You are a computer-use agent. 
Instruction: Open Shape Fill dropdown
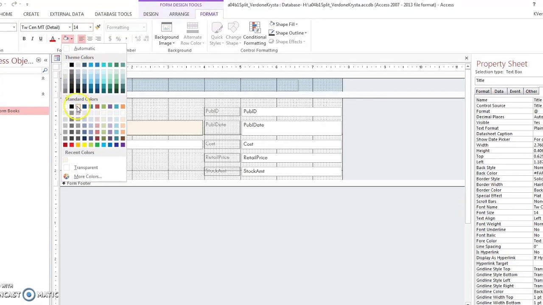click(x=283, y=24)
